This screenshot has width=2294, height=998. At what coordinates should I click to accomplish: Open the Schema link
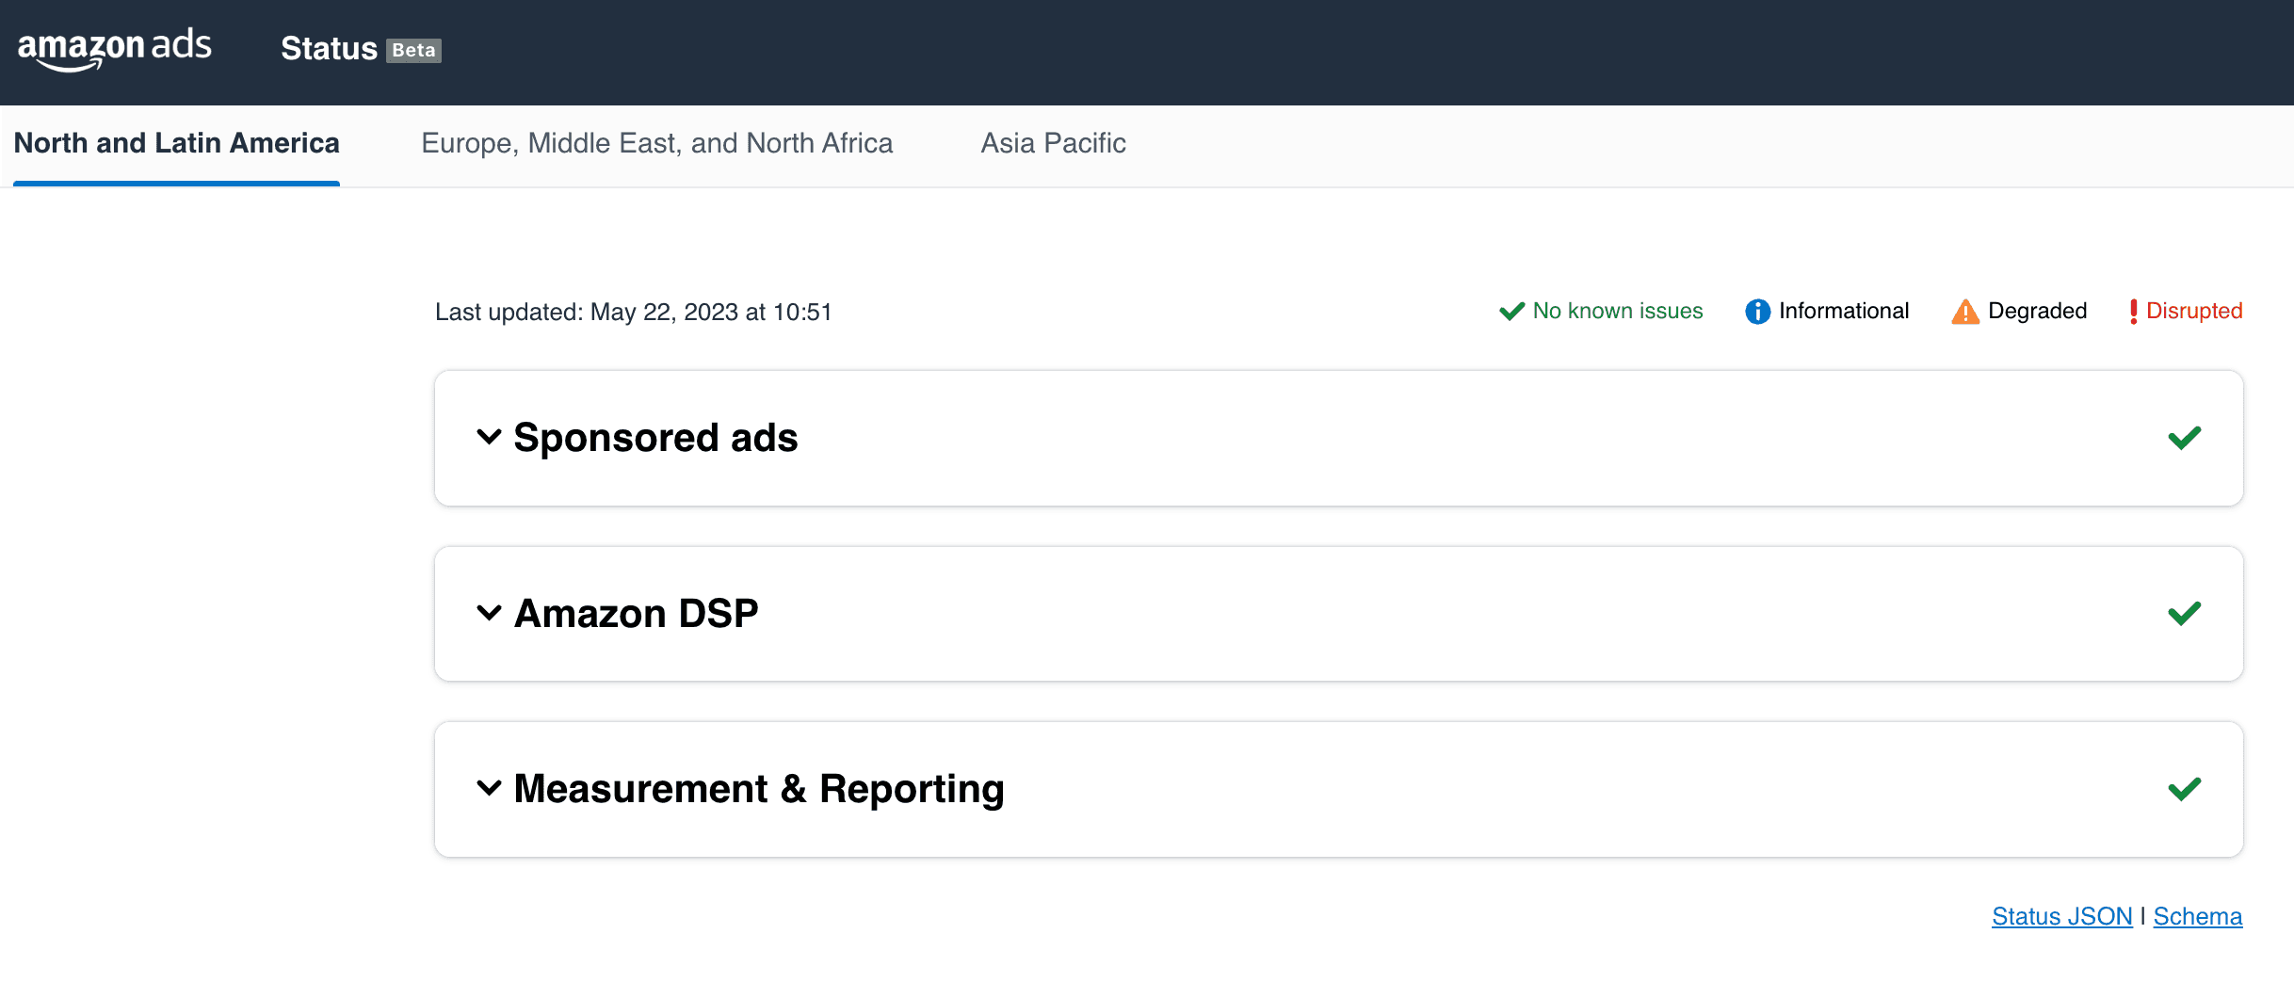(x=2197, y=916)
